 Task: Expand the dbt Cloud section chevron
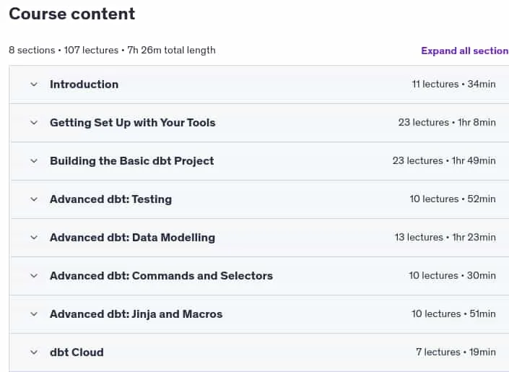tap(34, 352)
